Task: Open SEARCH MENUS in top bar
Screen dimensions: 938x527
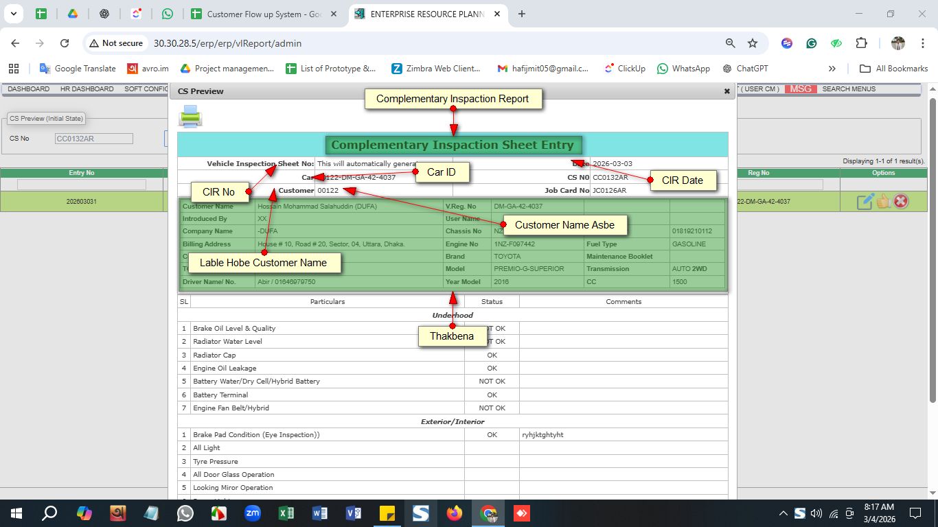Action: (849, 89)
